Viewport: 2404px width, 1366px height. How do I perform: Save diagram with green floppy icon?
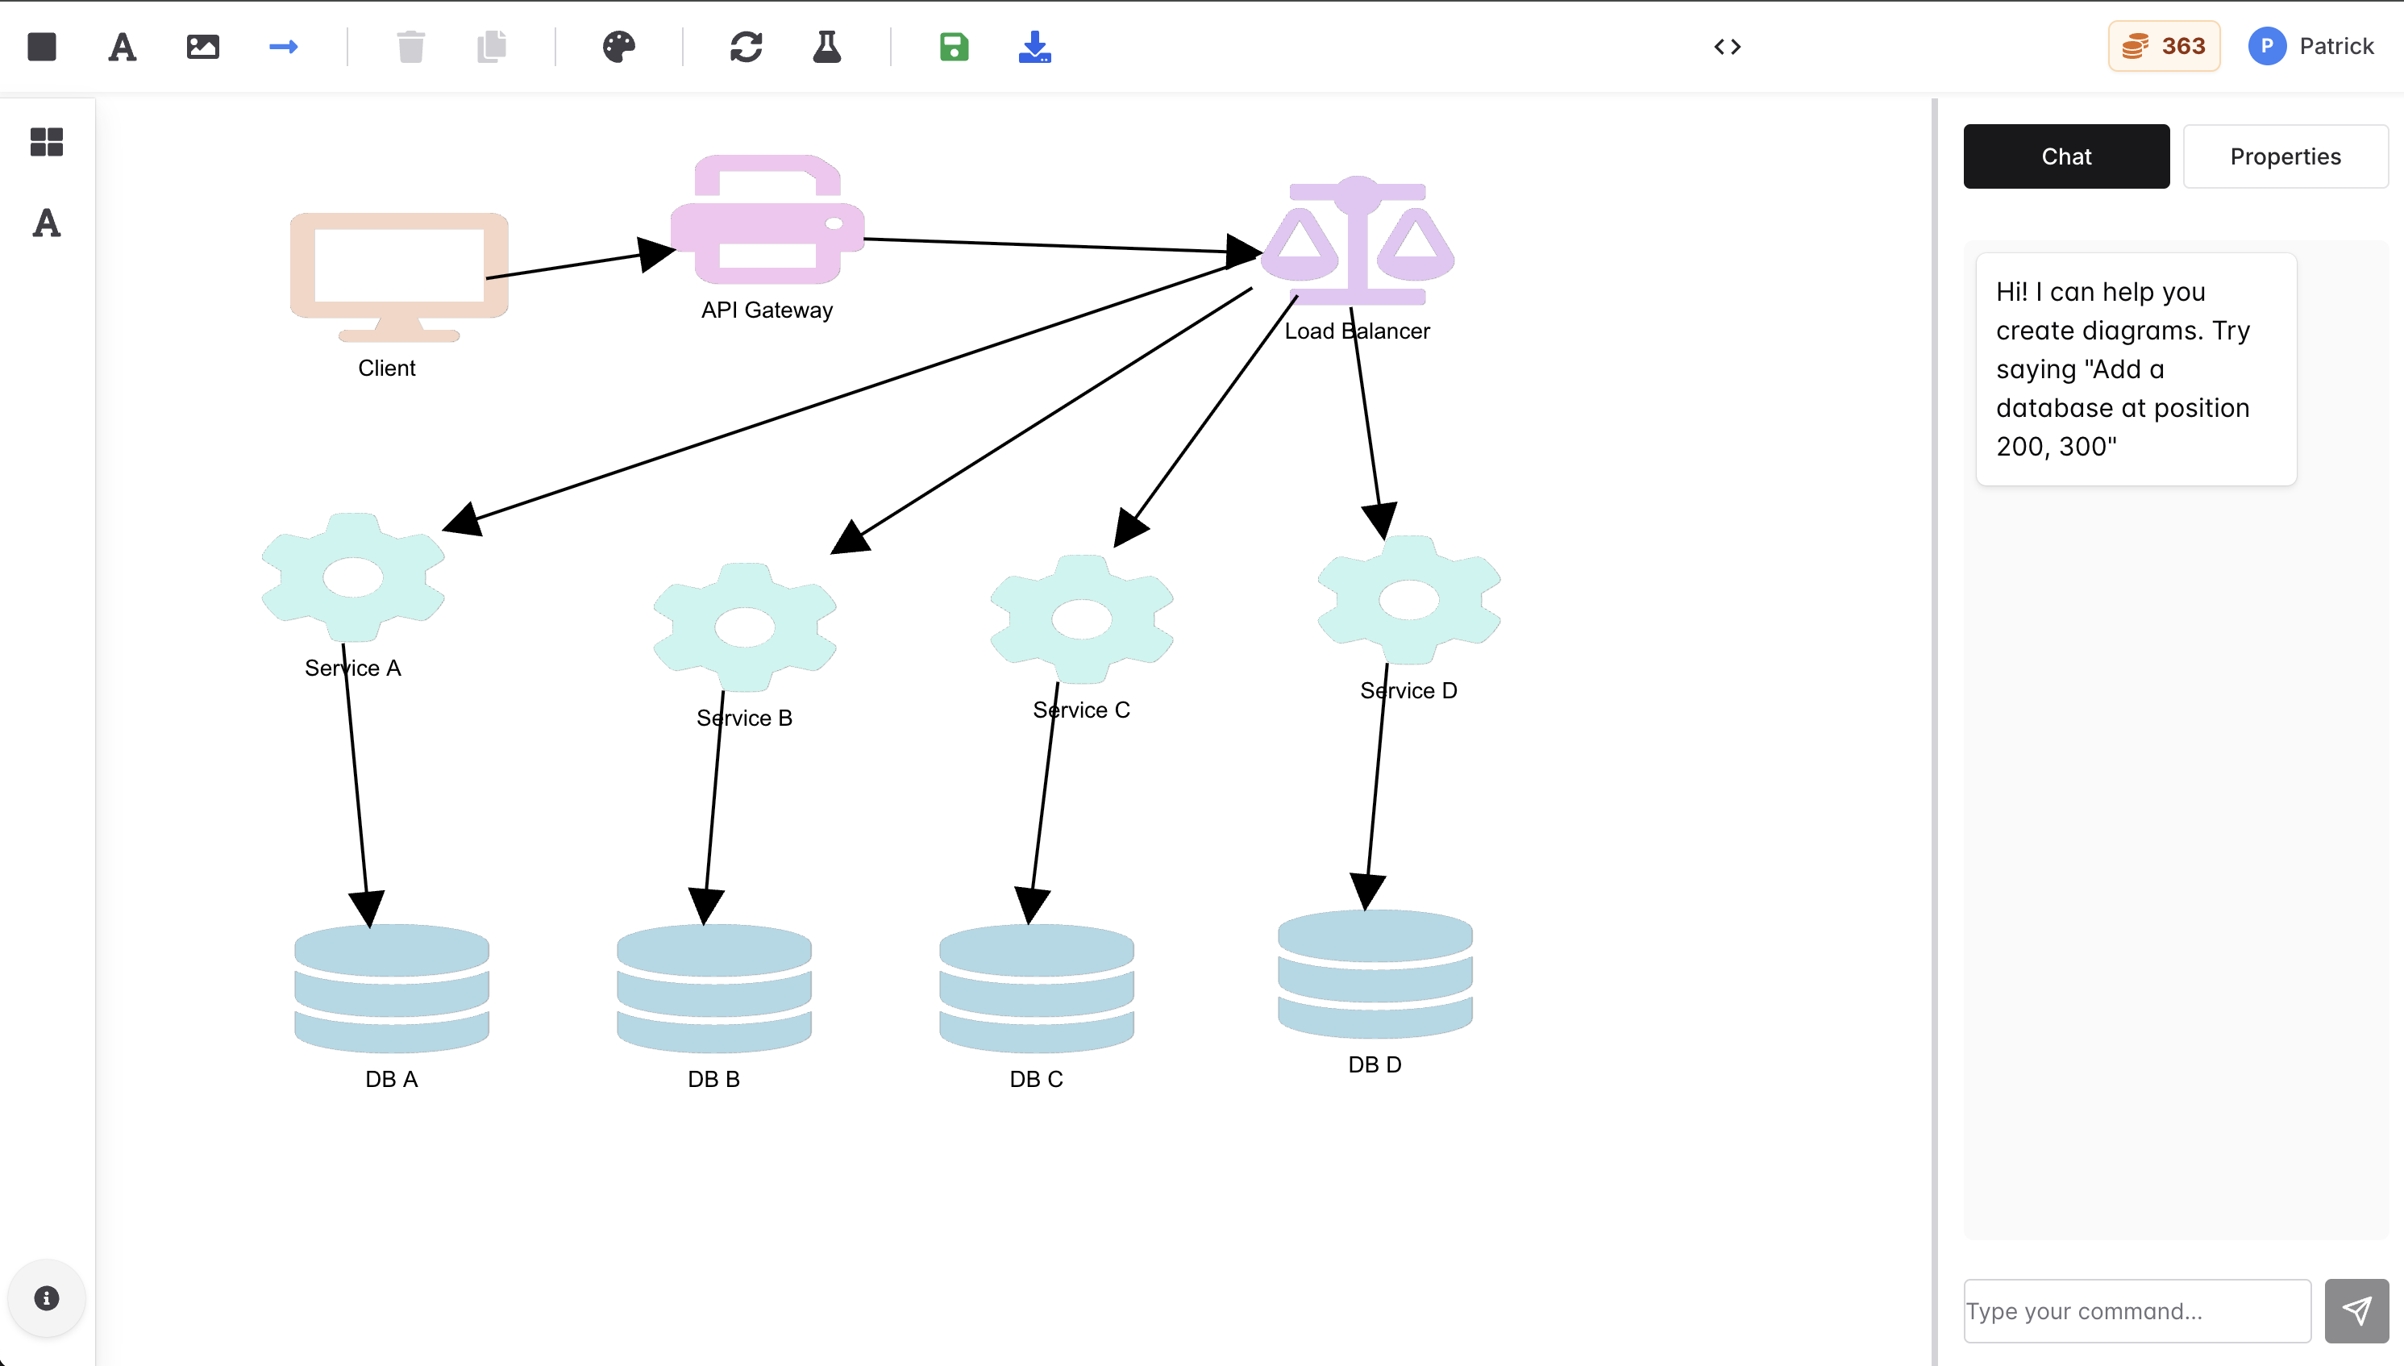pyautogui.click(x=954, y=47)
